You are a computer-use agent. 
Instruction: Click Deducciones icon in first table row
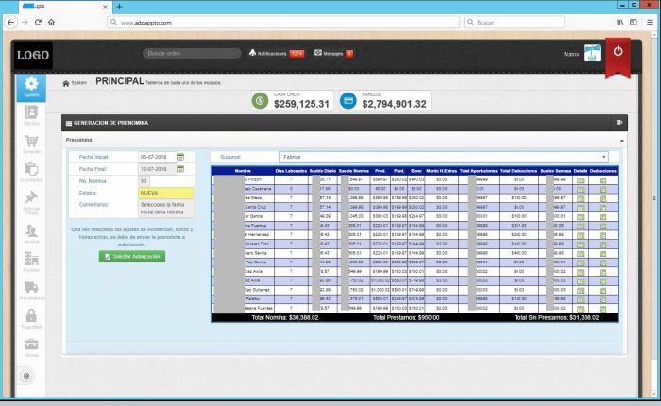[604, 179]
